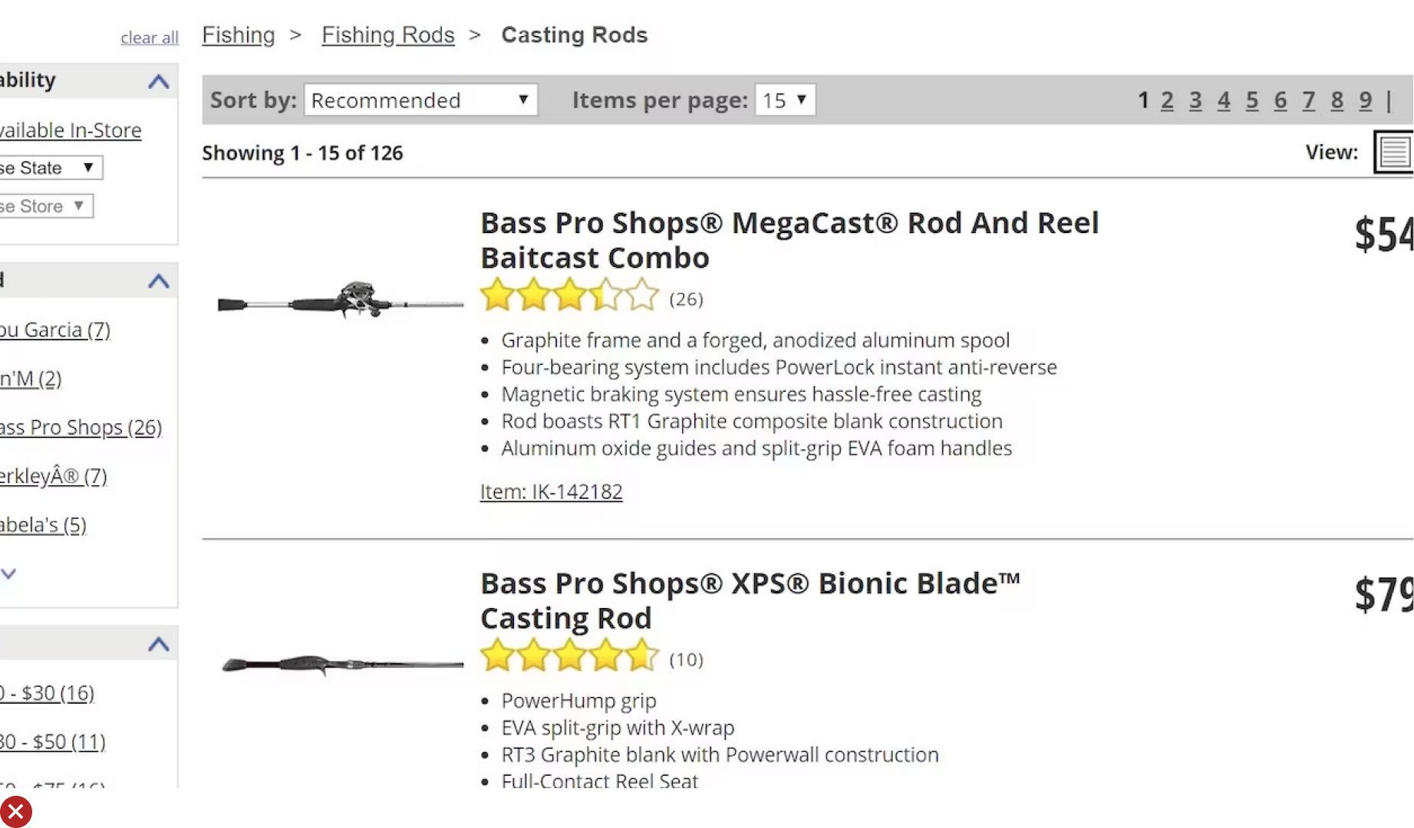Open MegaCast combo star rating reviews
The height and width of the screenshot is (828, 1414).
click(569, 296)
